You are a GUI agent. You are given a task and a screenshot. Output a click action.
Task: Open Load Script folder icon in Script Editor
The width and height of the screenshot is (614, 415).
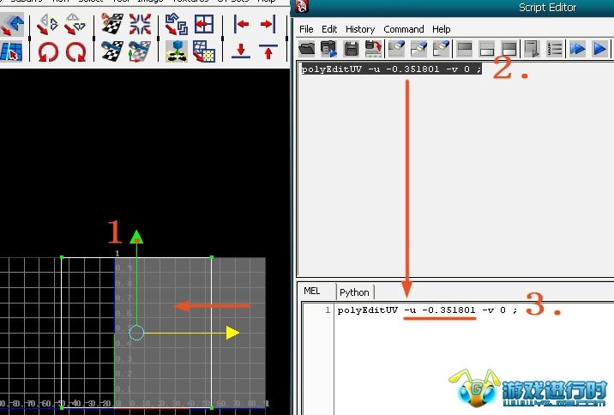click(307, 49)
